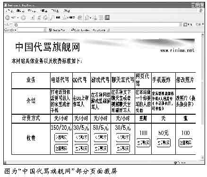The image size is (207, 177).
Task: Open the Favorites pane from the toolbar
Action: pyautogui.click(x=69, y=17)
